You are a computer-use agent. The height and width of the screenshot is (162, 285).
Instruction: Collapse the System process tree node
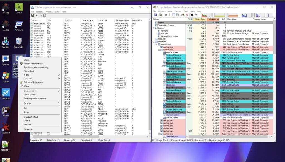(153, 28)
